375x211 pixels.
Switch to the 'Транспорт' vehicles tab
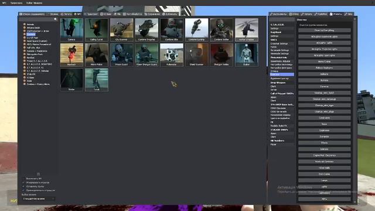pos(91,14)
